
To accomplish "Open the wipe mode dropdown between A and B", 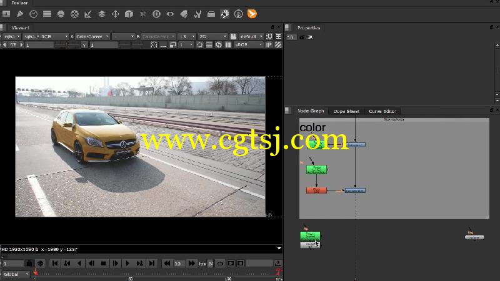I will pyautogui.click(x=123, y=37).
